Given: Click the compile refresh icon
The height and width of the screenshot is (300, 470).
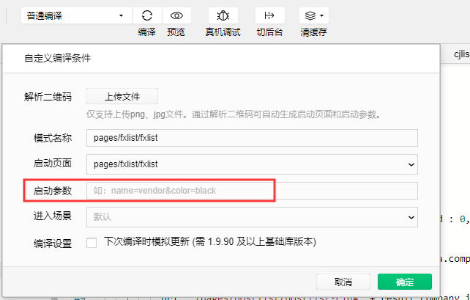Looking at the screenshot, I should [x=147, y=15].
